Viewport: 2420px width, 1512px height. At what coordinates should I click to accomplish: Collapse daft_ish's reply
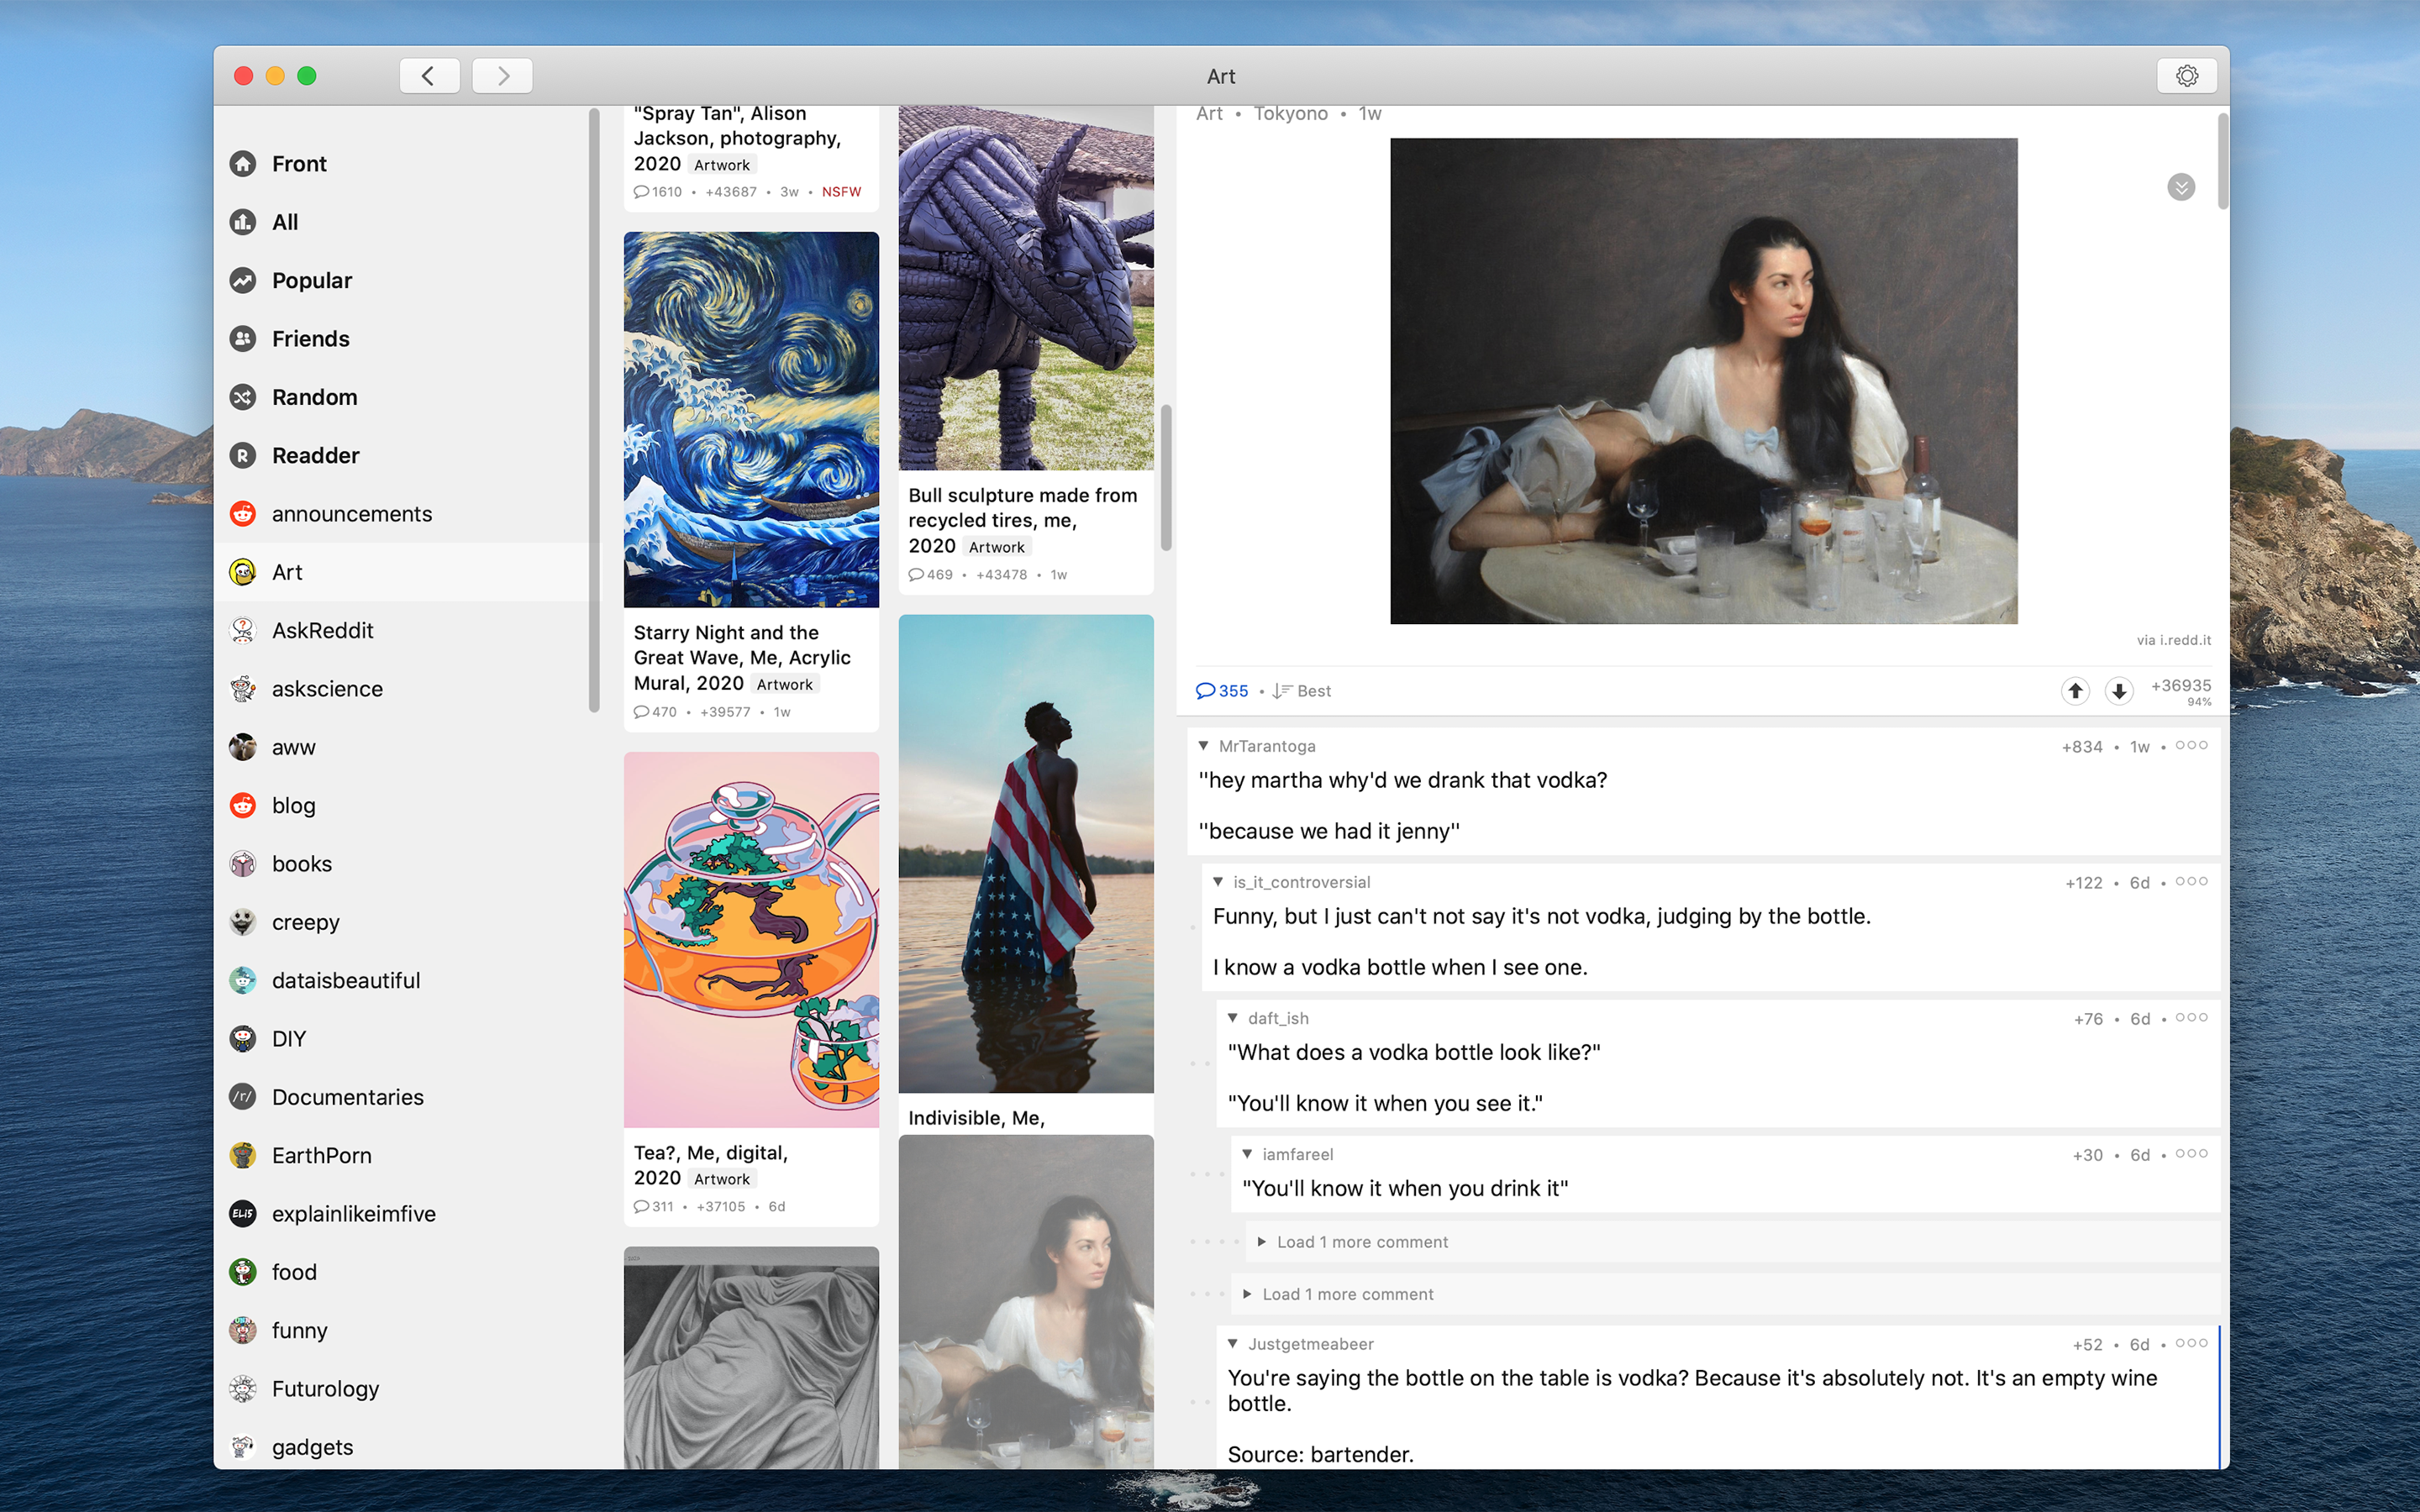point(1233,1018)
